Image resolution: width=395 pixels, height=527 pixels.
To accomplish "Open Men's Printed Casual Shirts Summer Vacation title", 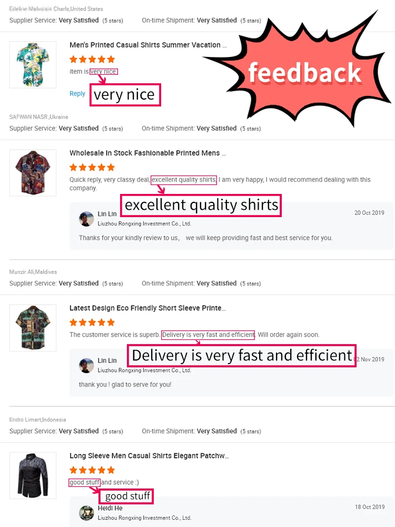I will (x=148, y=45).
